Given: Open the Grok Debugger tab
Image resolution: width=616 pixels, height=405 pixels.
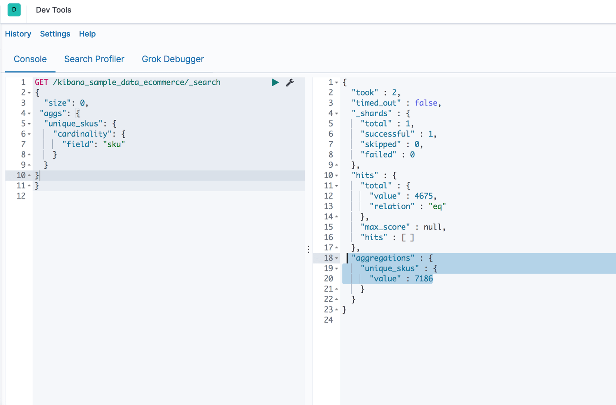Looking at the screenshot, I should click(172, 59).
